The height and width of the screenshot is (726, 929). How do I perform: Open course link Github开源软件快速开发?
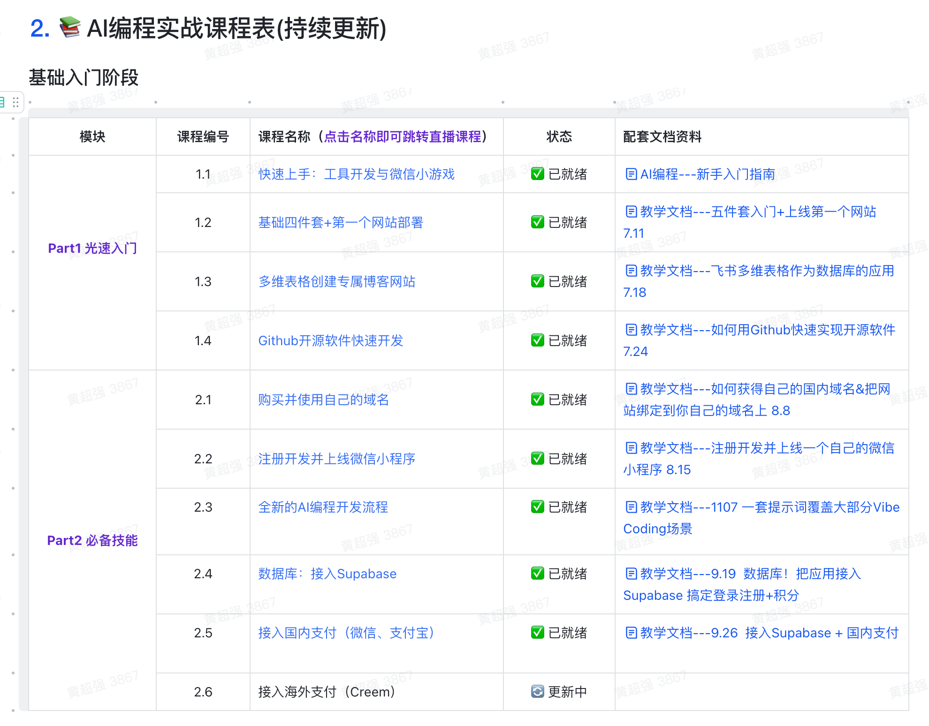pos(330,340)
